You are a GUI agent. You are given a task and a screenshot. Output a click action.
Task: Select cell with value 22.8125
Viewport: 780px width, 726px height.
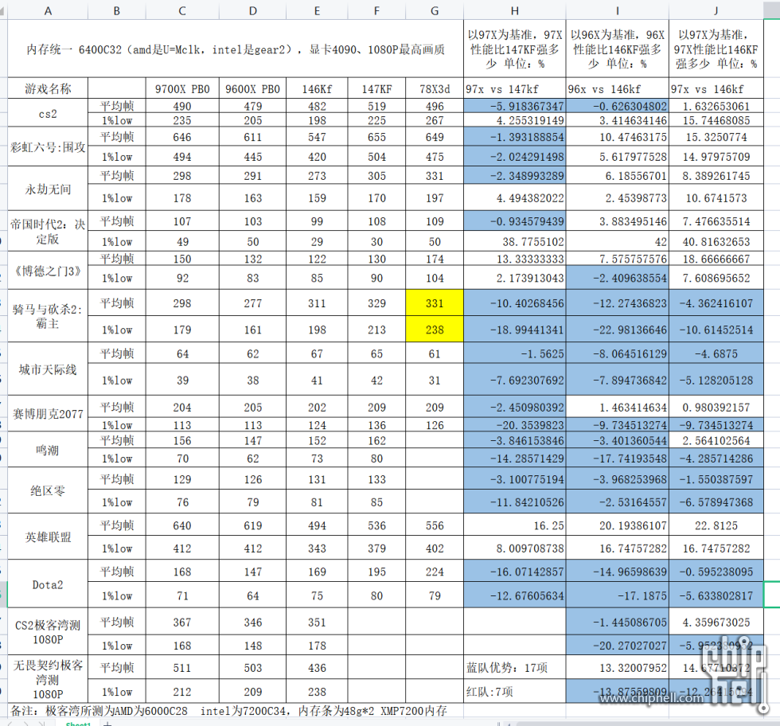(x=716, y=525)
